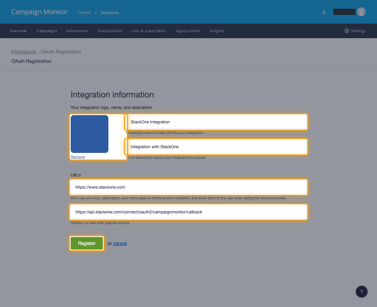Navigate to Clients in header breadcrumb

point(84,13)
